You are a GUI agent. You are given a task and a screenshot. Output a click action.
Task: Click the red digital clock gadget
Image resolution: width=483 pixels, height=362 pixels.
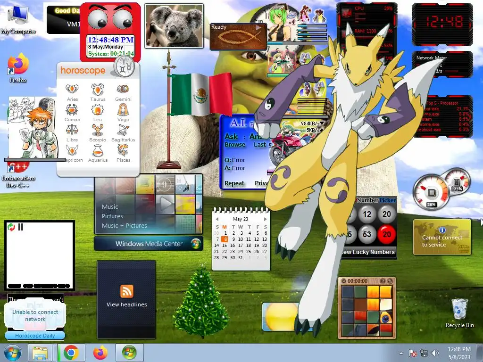click(442, 24)
